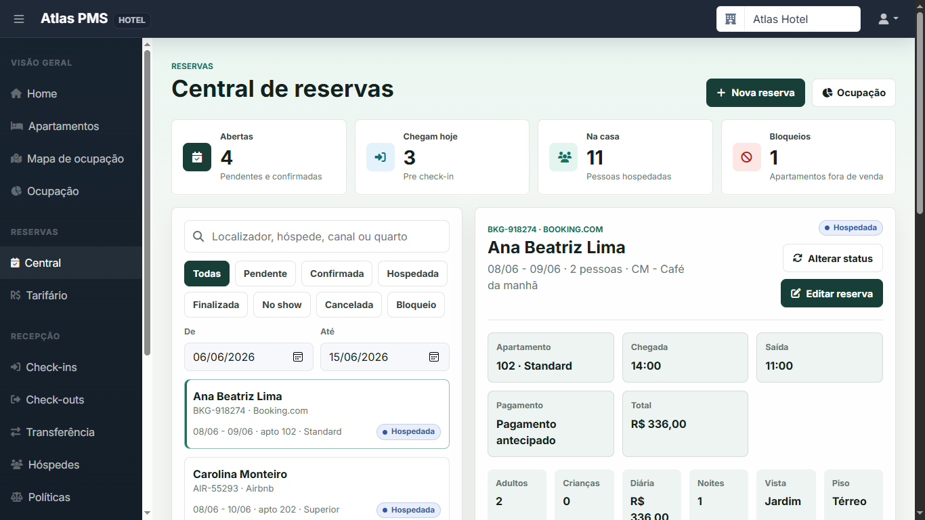Open Transferência in the sidebar
The image size is (925, 520).
click(x=71, y=432)
